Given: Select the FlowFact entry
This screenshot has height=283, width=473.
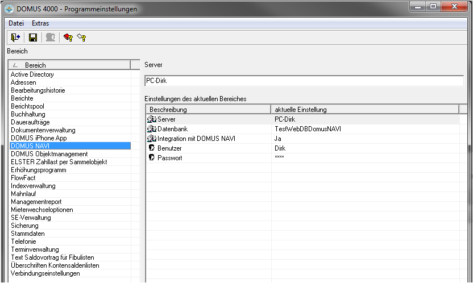Looking at the screenshot, I should (70, 178).
